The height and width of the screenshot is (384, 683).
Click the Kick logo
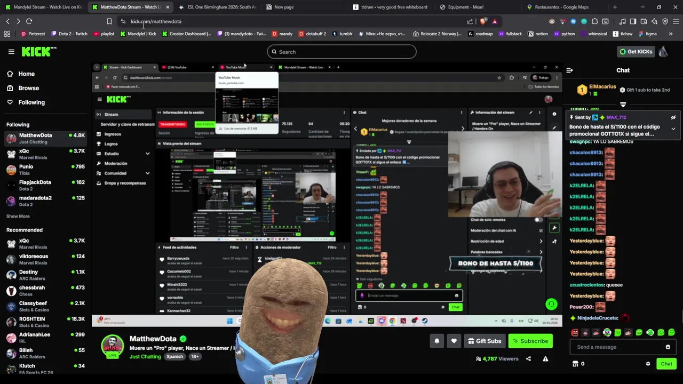click(38, 52)
